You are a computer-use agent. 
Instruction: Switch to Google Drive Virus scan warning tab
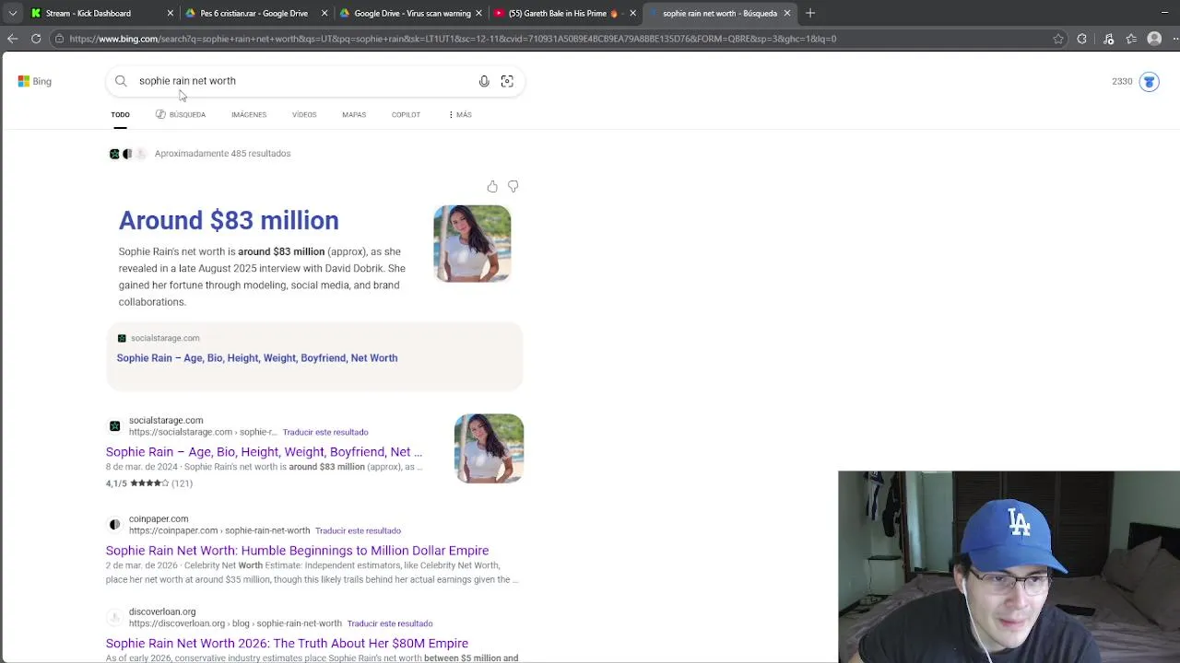pos(411,13)
